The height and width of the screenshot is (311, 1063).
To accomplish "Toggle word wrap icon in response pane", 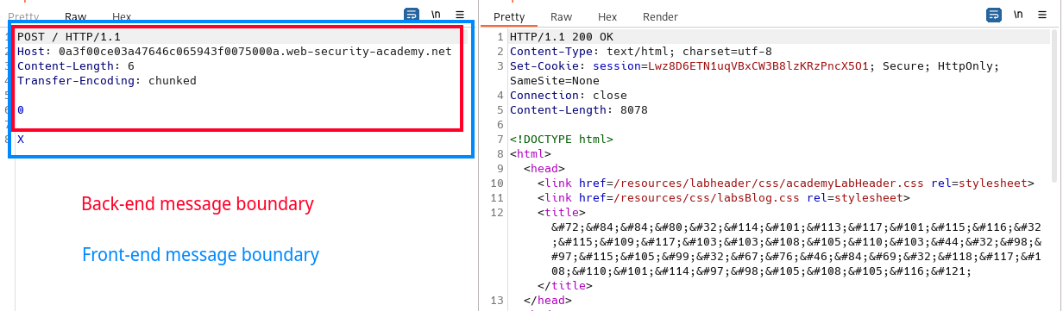I will (x=995, y=15).
